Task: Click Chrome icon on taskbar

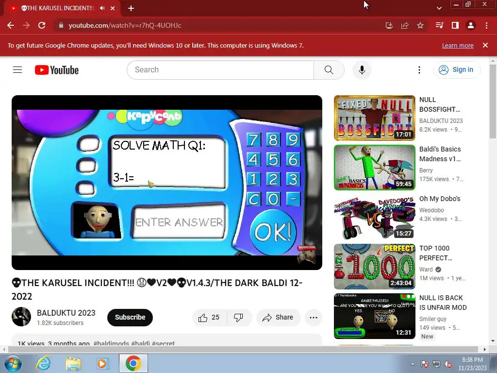Action: pyautogui.click(x=133, y=363)
